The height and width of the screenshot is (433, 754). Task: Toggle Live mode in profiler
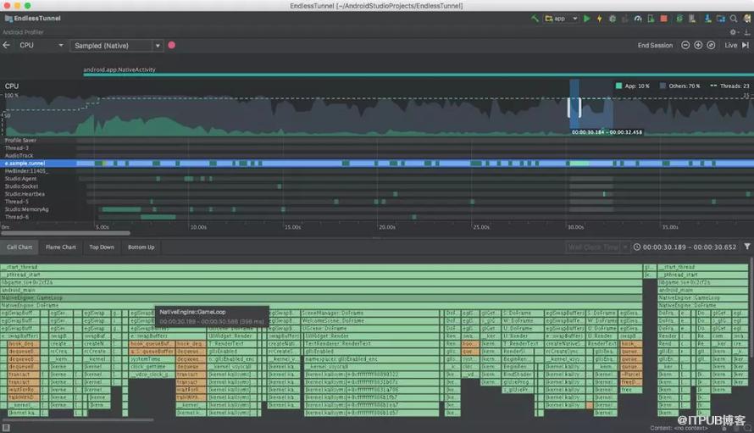[x=731, y=45]
